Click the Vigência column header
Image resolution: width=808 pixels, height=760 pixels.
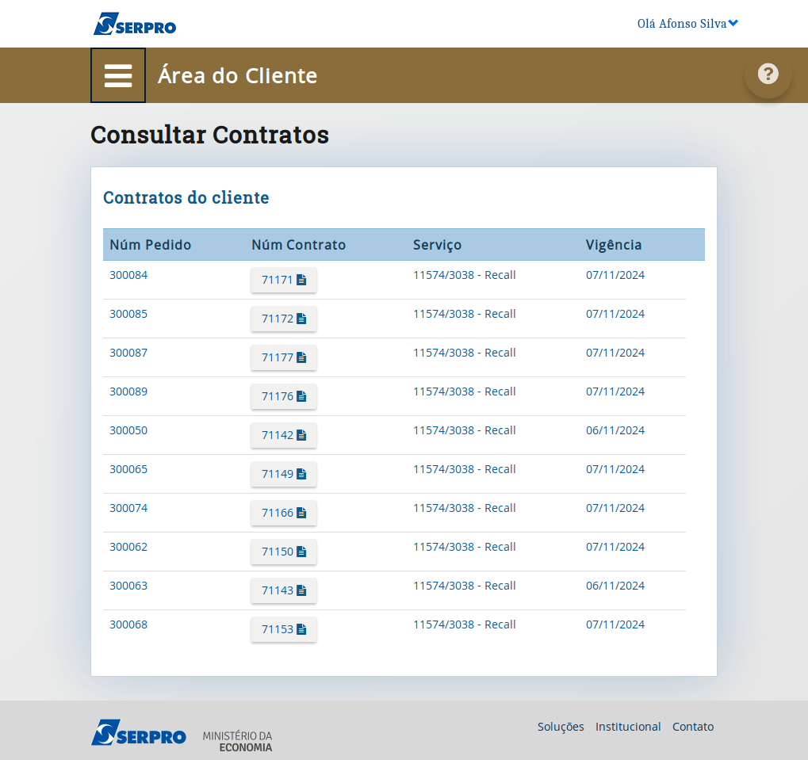613,245
